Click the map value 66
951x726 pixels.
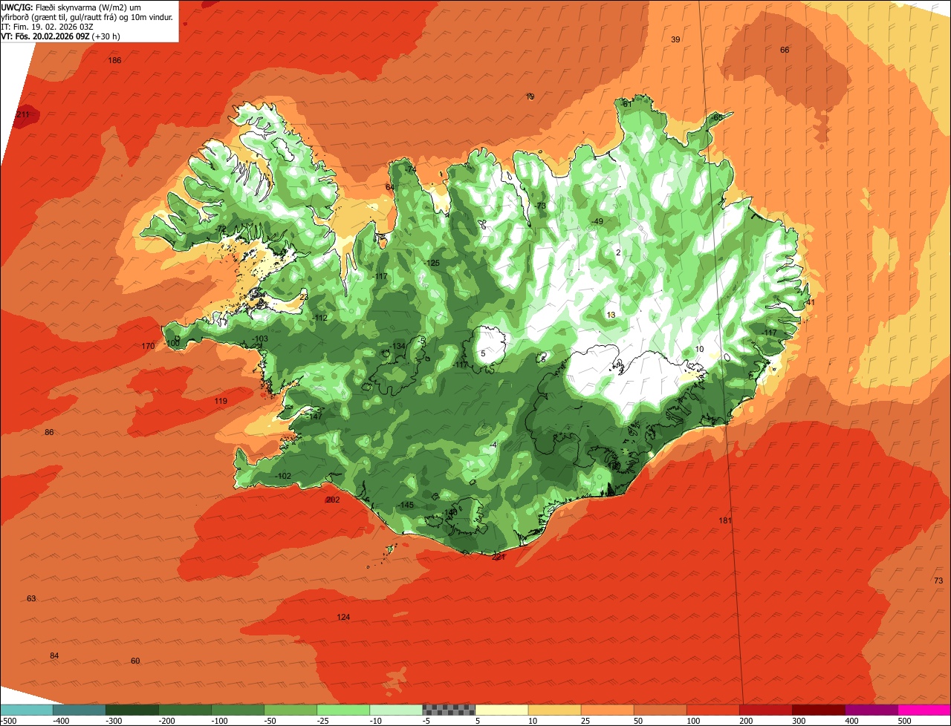coord(785,50)
